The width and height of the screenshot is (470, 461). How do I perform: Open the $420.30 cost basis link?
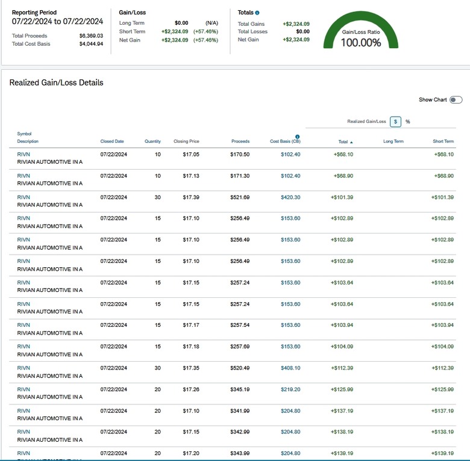coord(290,197)
